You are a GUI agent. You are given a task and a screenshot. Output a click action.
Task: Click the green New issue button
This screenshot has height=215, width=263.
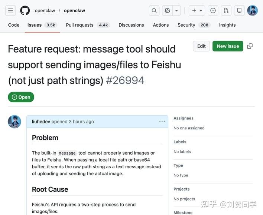coord(228,46)
